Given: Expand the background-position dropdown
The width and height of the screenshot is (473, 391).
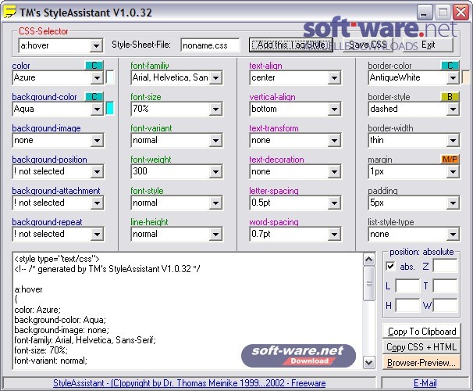Looking at the screenshot, I should point(97,171).
